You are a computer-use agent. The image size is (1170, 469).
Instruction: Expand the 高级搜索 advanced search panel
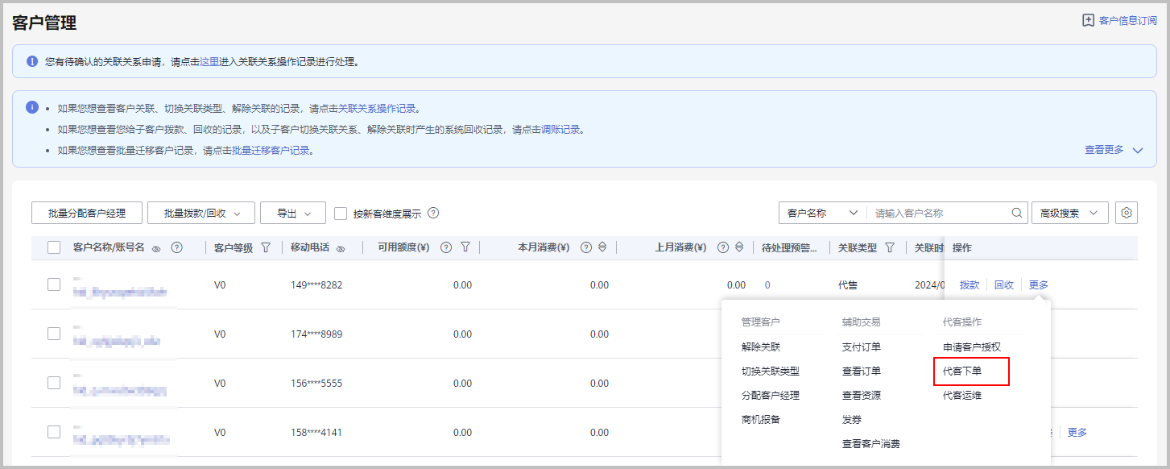[1069, 213]
